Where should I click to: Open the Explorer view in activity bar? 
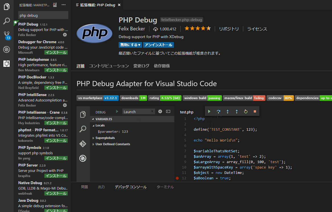[7, 7]
